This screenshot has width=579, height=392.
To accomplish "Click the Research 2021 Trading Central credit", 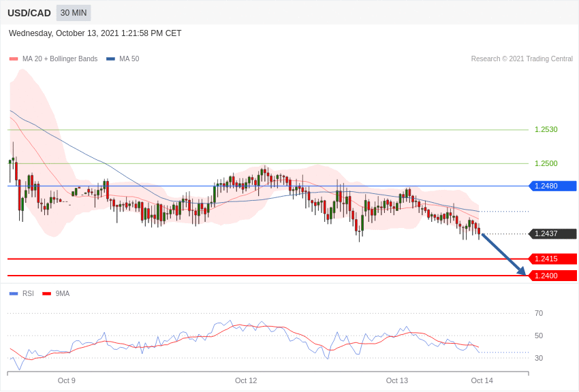I will pos(522,59).
